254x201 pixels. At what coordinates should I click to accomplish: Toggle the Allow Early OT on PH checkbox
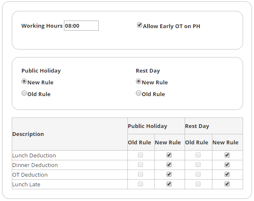point(140,25)
